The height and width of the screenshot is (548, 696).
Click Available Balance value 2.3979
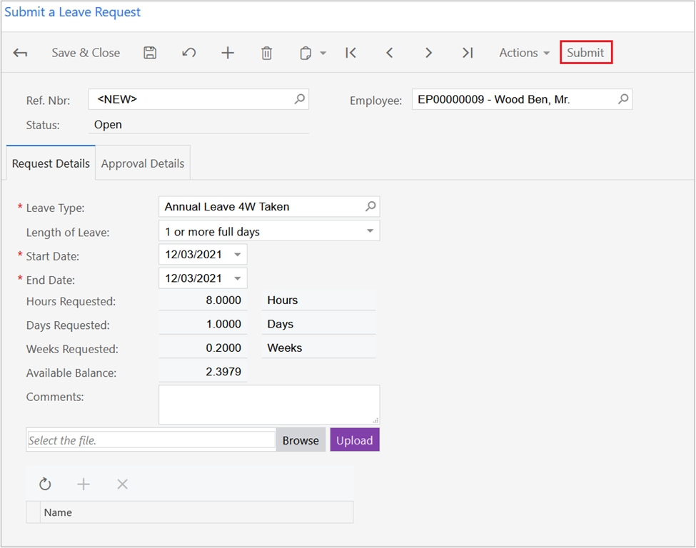tap(223, 372)
